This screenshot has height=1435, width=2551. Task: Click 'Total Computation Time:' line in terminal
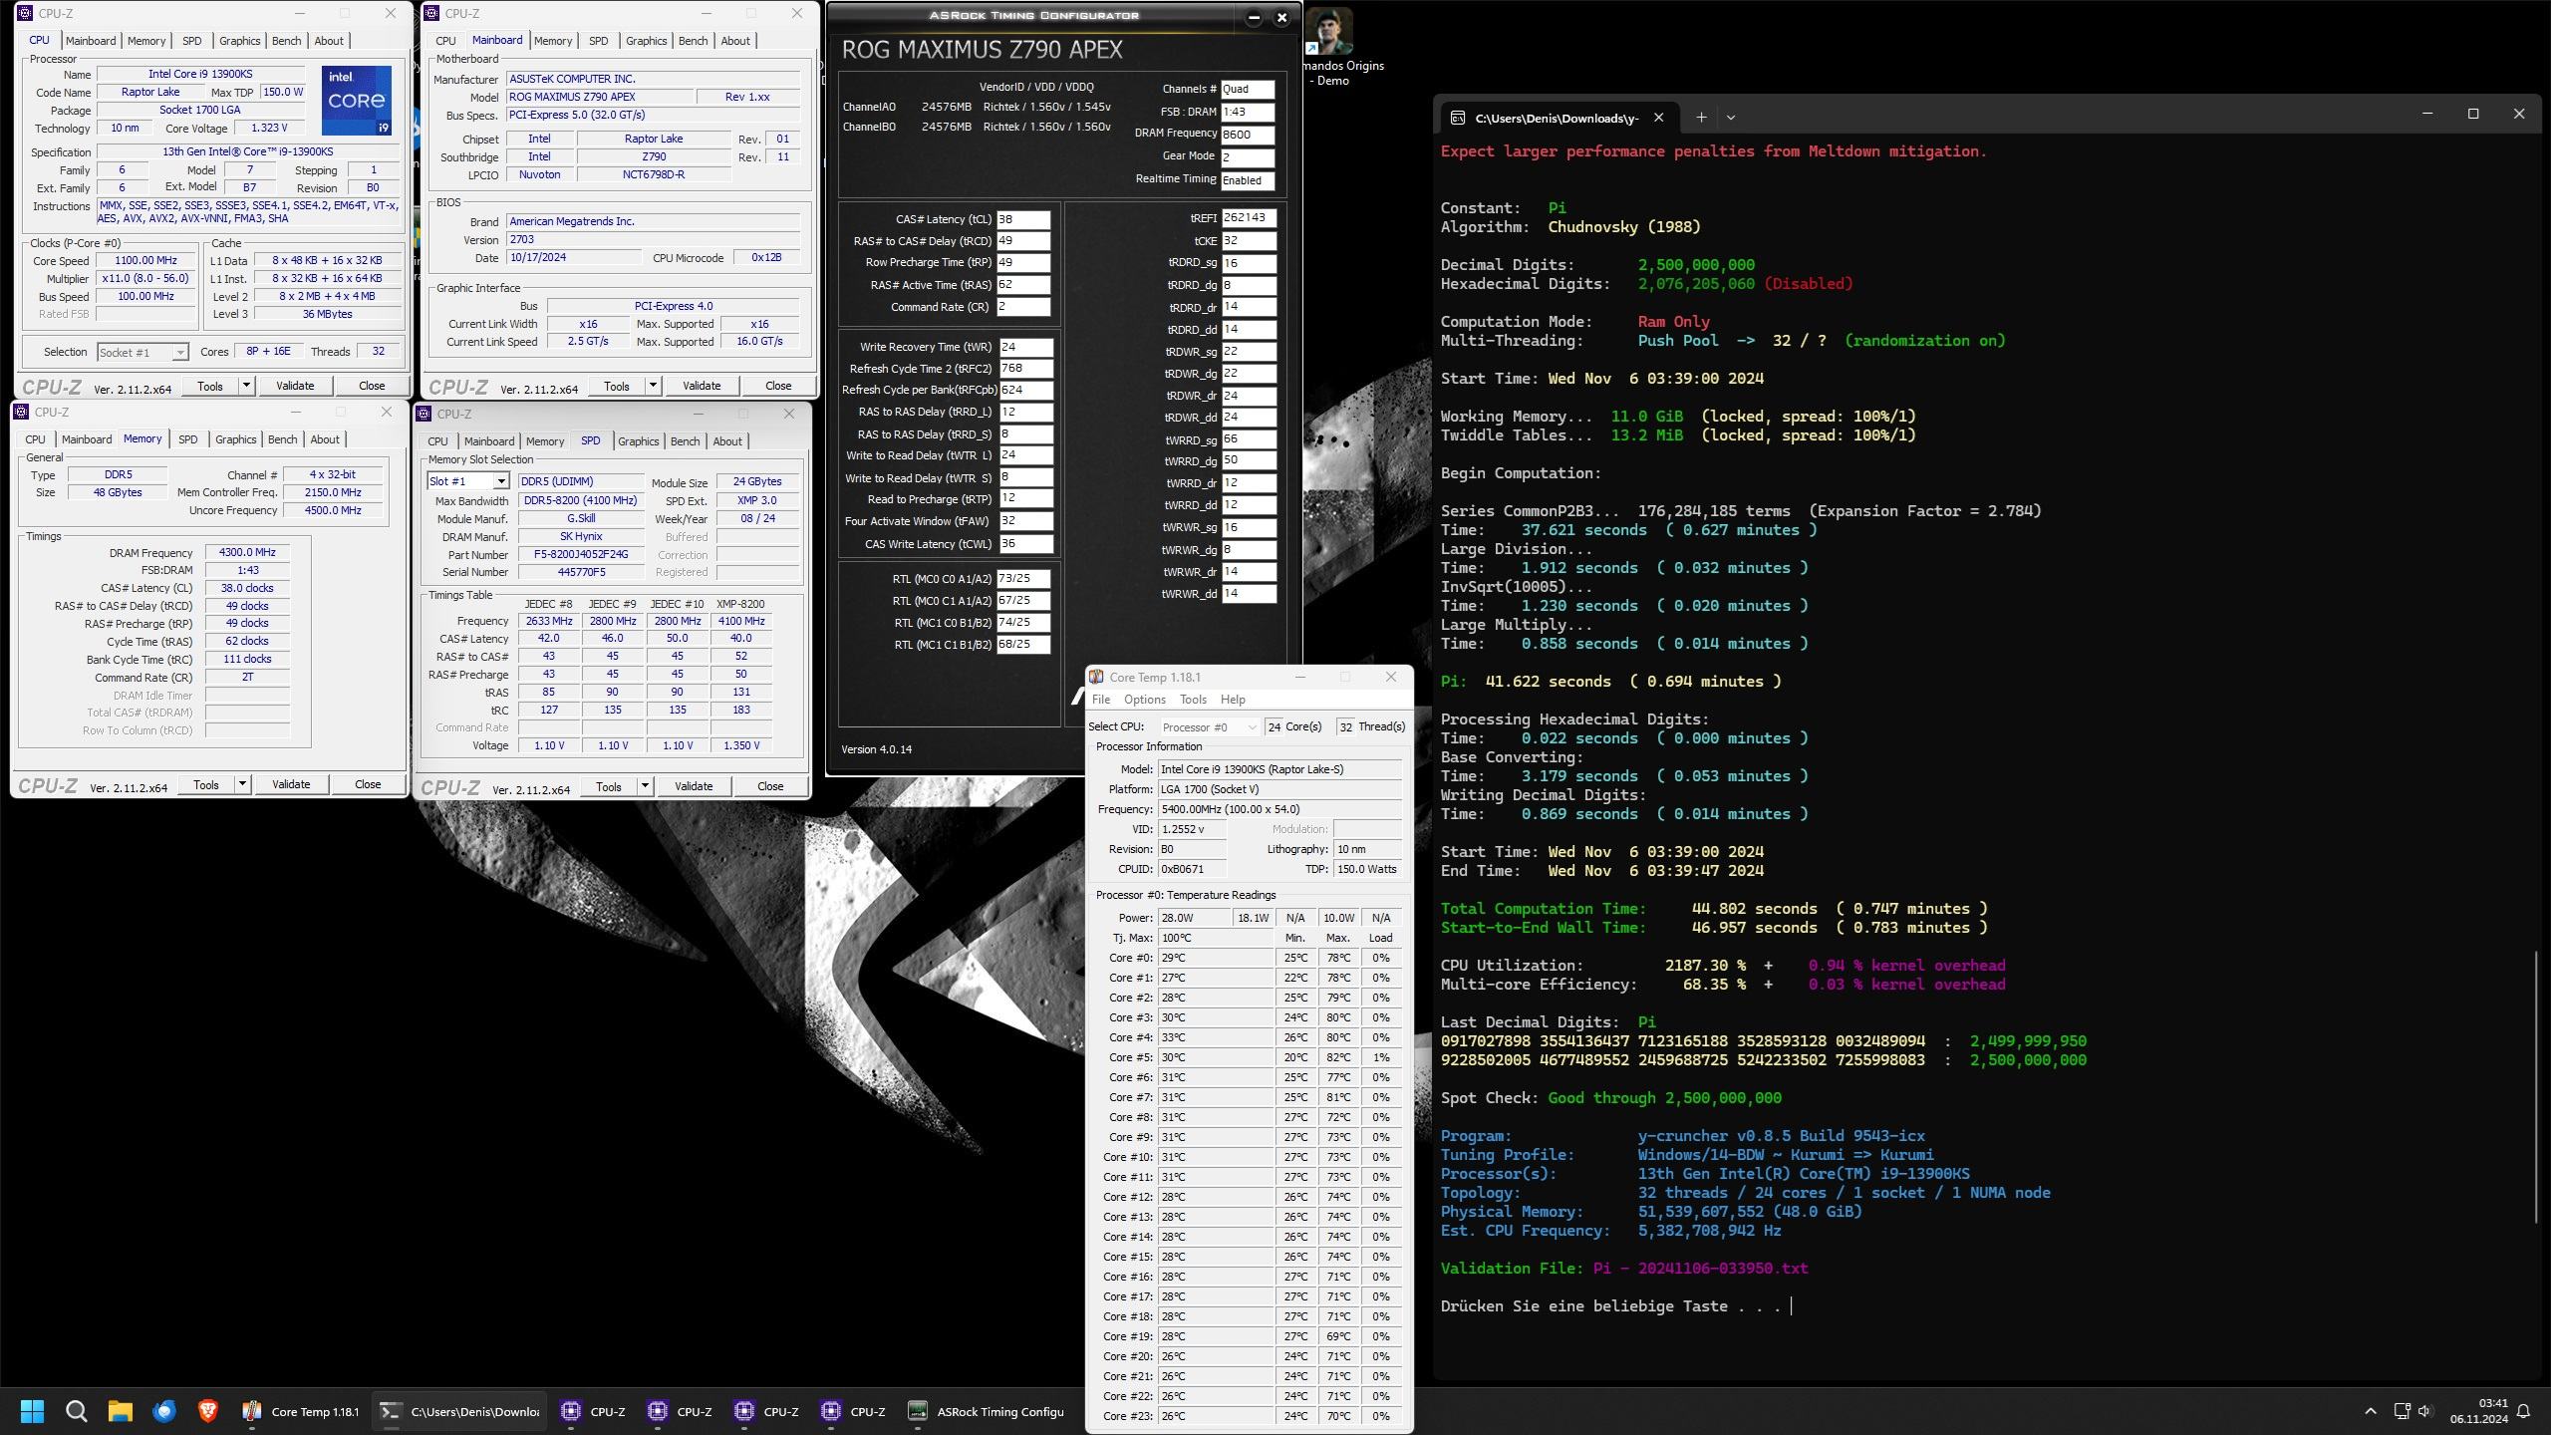[1714, 909]
